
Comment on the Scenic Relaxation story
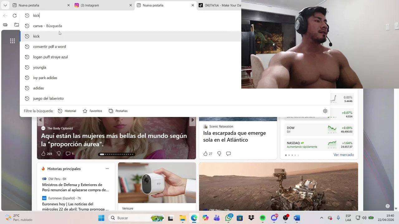click(x=228, y=154)
